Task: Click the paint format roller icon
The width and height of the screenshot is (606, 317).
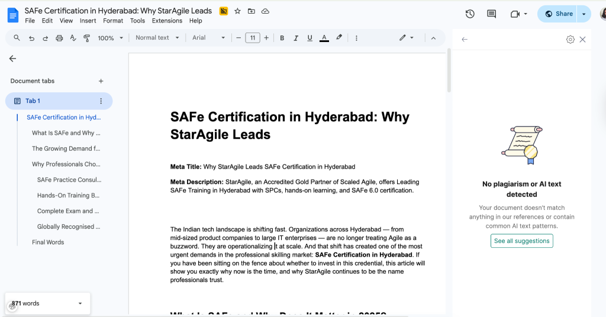Action: 87,38
